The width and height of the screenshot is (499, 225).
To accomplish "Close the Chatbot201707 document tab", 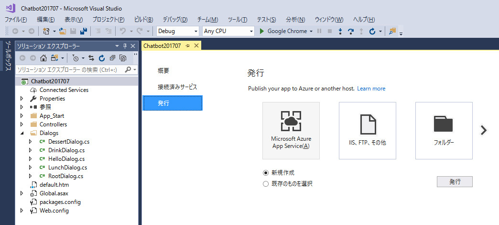I will point(196,46).
